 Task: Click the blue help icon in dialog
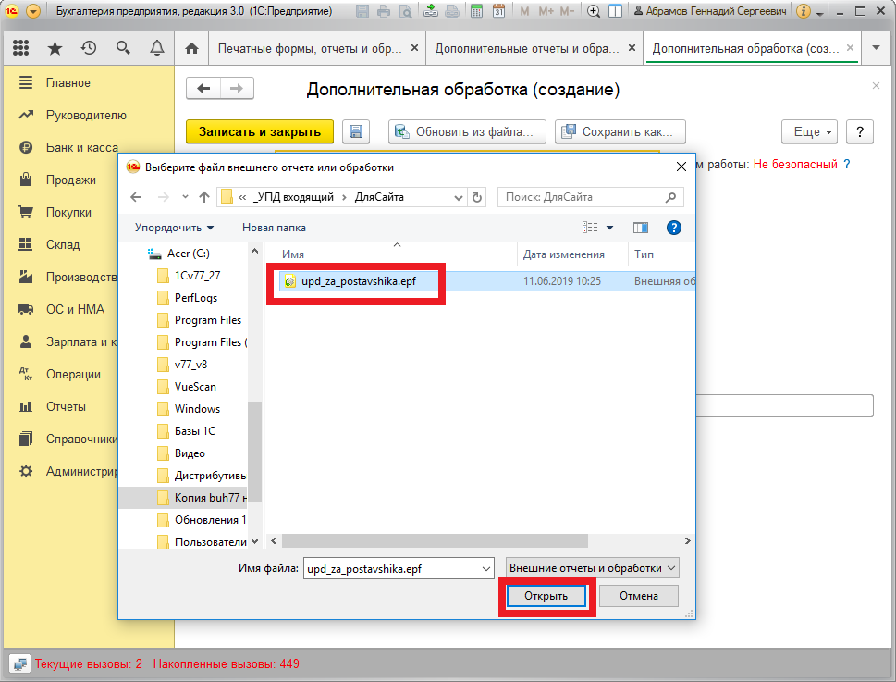674,227
